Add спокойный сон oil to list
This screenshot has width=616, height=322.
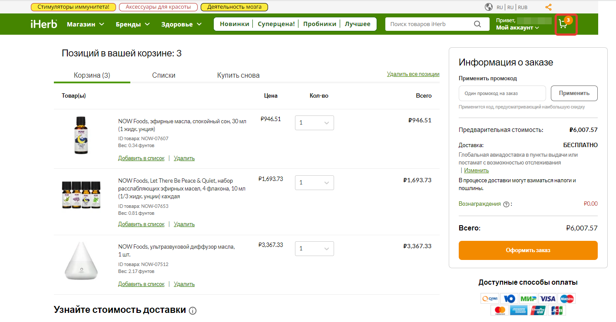pos(141,158)
